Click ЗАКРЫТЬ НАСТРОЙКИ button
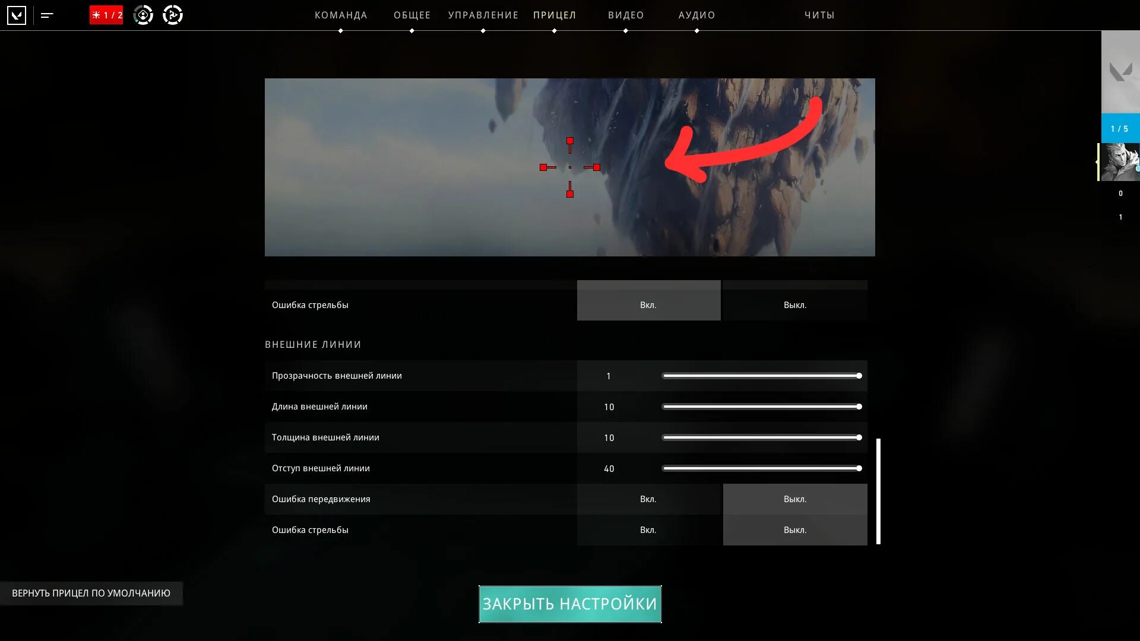Viewport: 1140px width, 641px height. coord(570,604)
